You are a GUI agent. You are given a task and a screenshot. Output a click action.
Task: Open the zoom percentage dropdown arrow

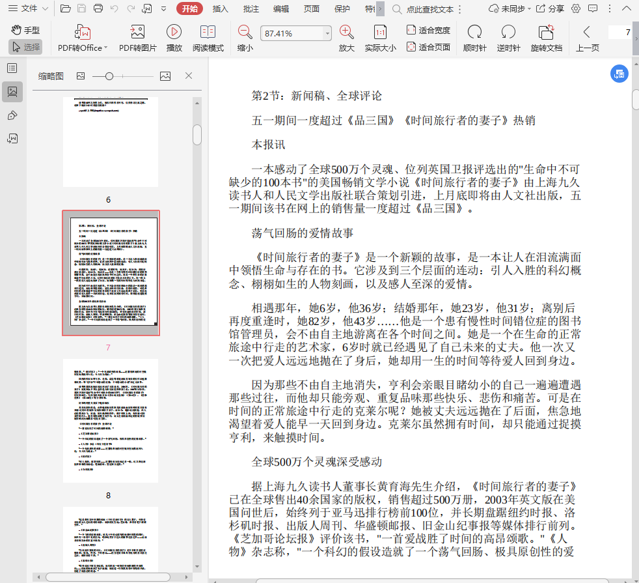point(327,33)
